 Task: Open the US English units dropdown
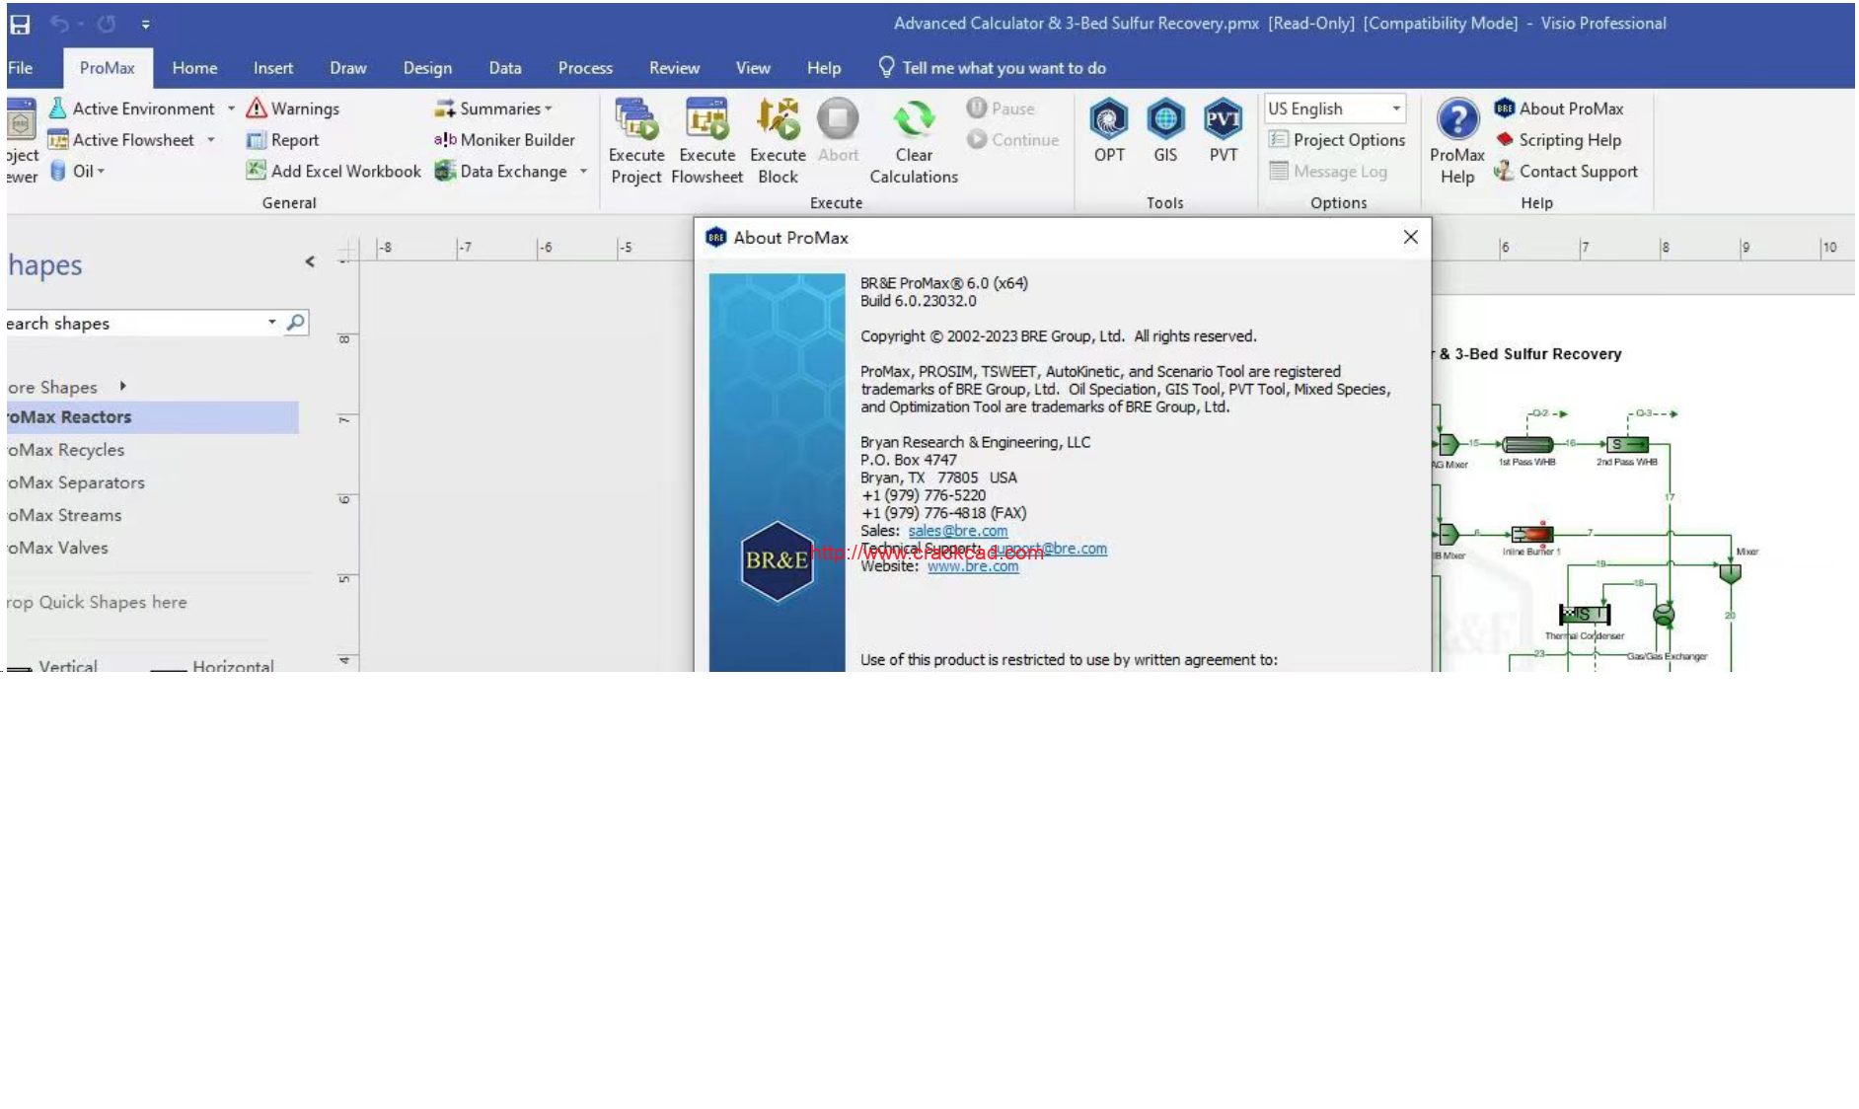[x=1395, y=109]
